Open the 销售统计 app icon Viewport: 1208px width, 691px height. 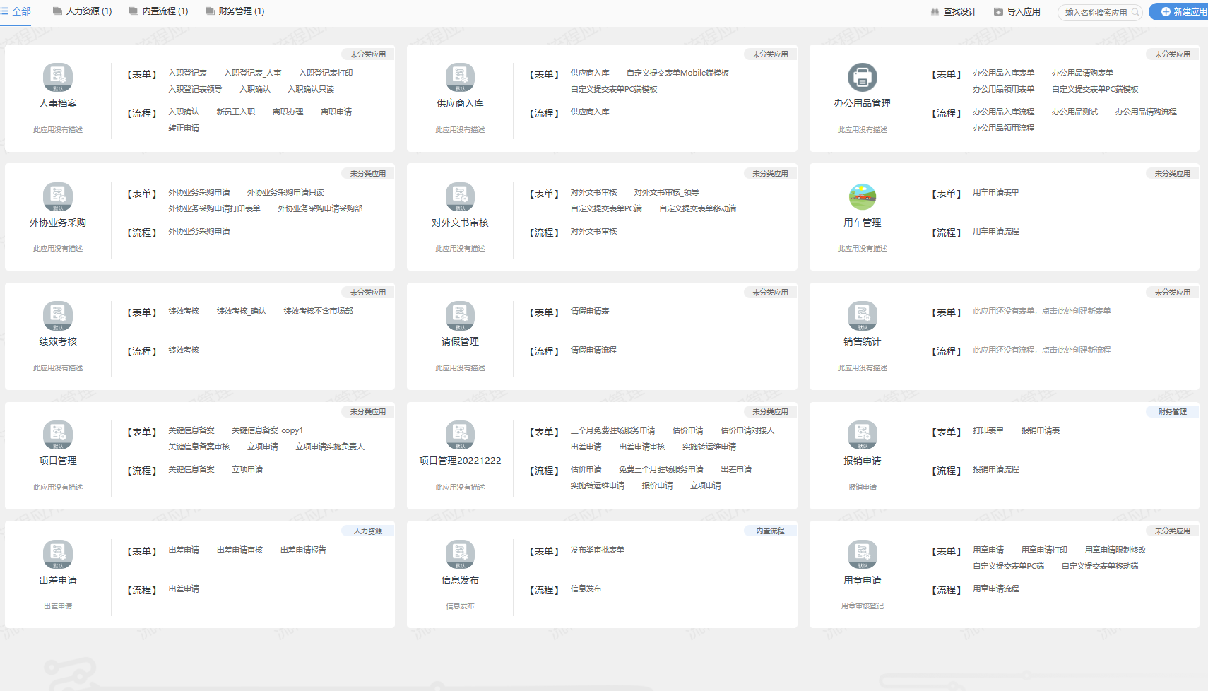coord(863,316)
